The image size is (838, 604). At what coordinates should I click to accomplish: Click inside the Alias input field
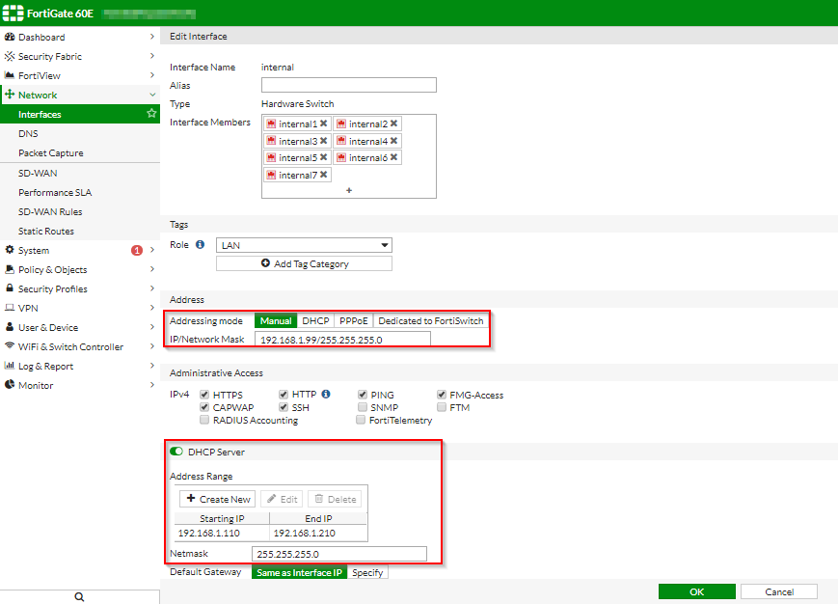point(347,85)
